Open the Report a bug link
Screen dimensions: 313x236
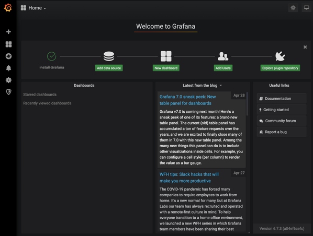coord(282,132)
